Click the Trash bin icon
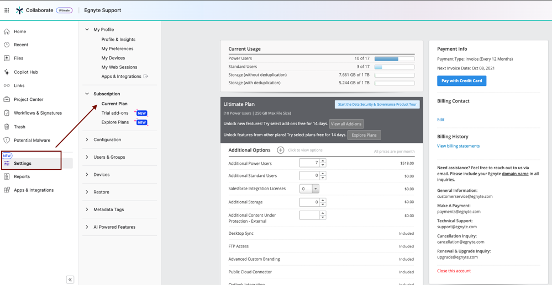Image resolution: width=552 pixels, height=285 pixels. pyautogui.click(x=7, y=127)
